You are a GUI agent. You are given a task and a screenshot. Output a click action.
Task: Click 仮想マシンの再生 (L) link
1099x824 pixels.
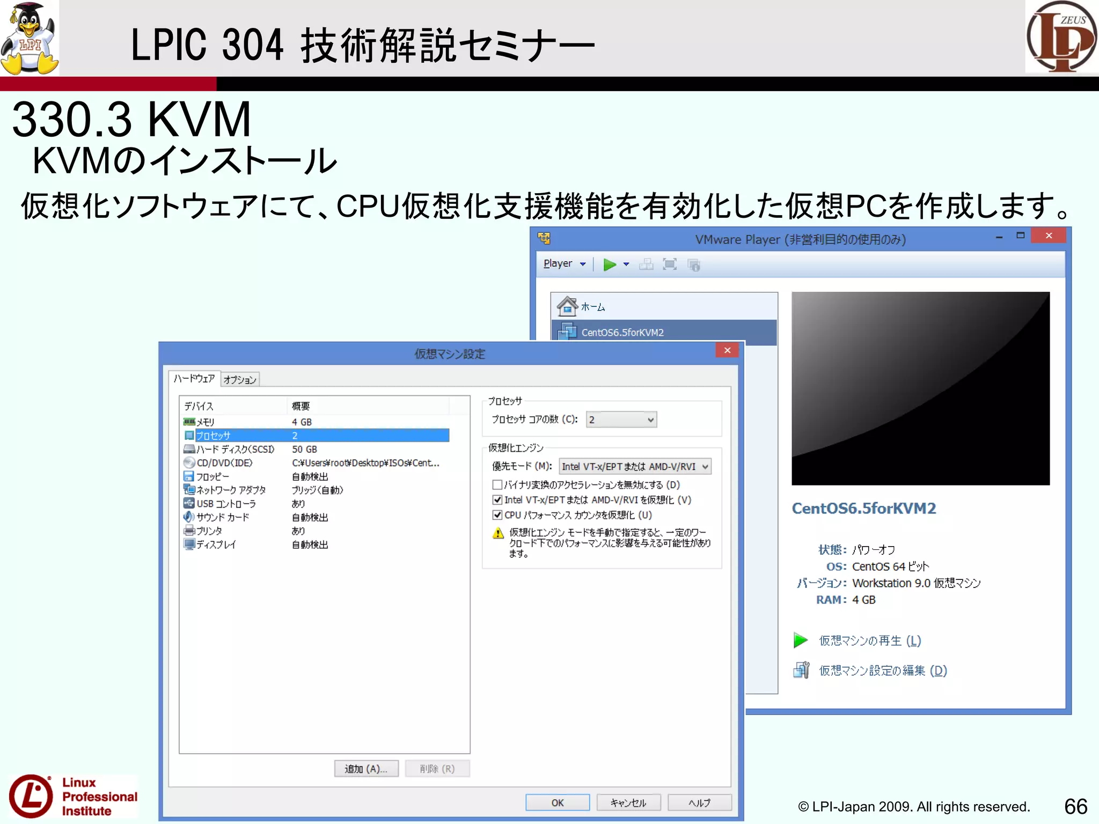870,641
